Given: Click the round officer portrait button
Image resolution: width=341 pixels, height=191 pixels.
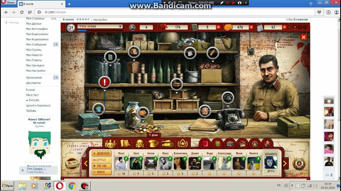Looking at the screenshot, I should tap(267, 144).
